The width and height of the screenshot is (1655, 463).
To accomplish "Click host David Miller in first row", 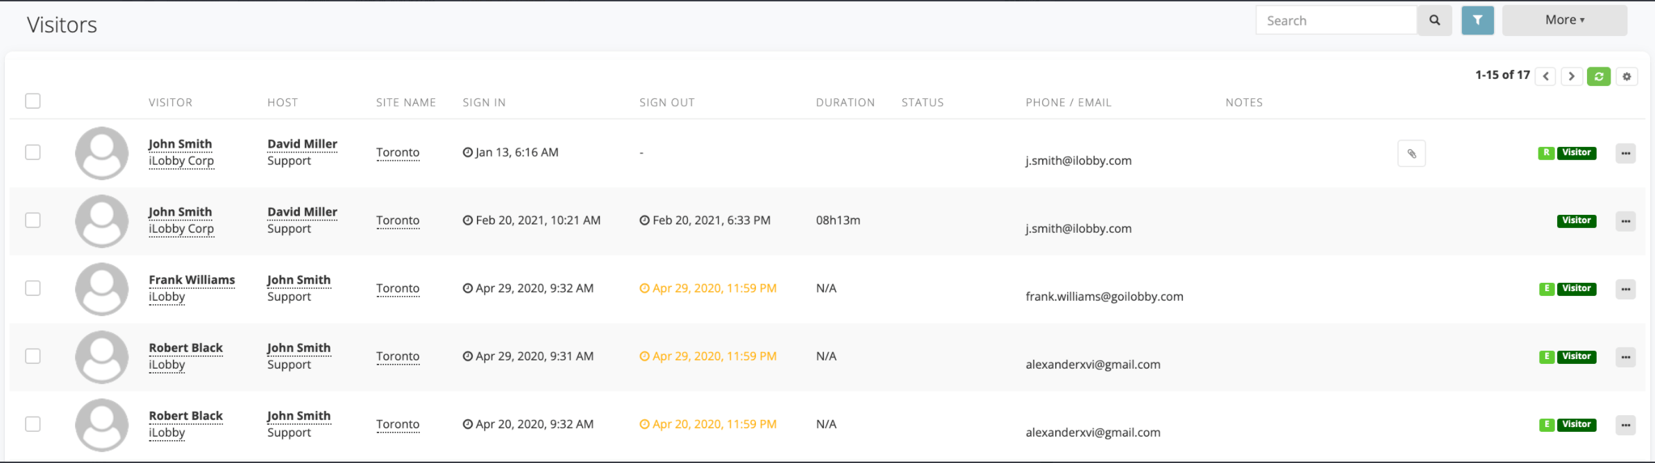I will 302,144.
